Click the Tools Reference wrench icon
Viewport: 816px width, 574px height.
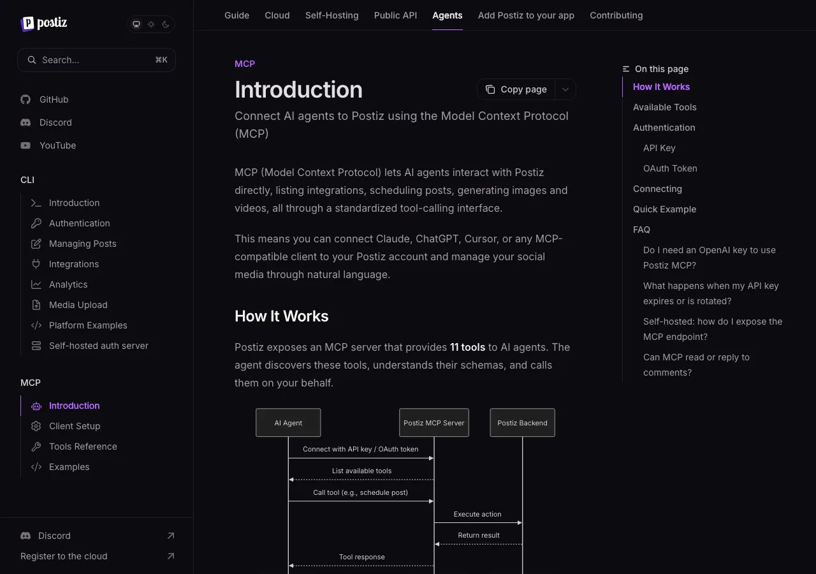(x=36, y=446)
